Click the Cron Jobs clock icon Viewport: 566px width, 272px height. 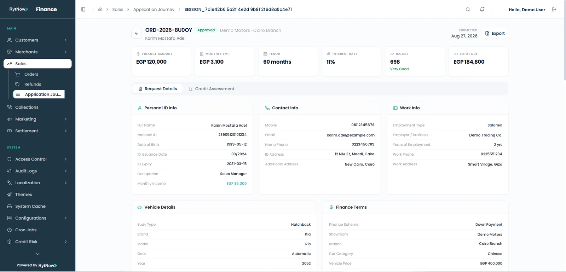[10, 230]
